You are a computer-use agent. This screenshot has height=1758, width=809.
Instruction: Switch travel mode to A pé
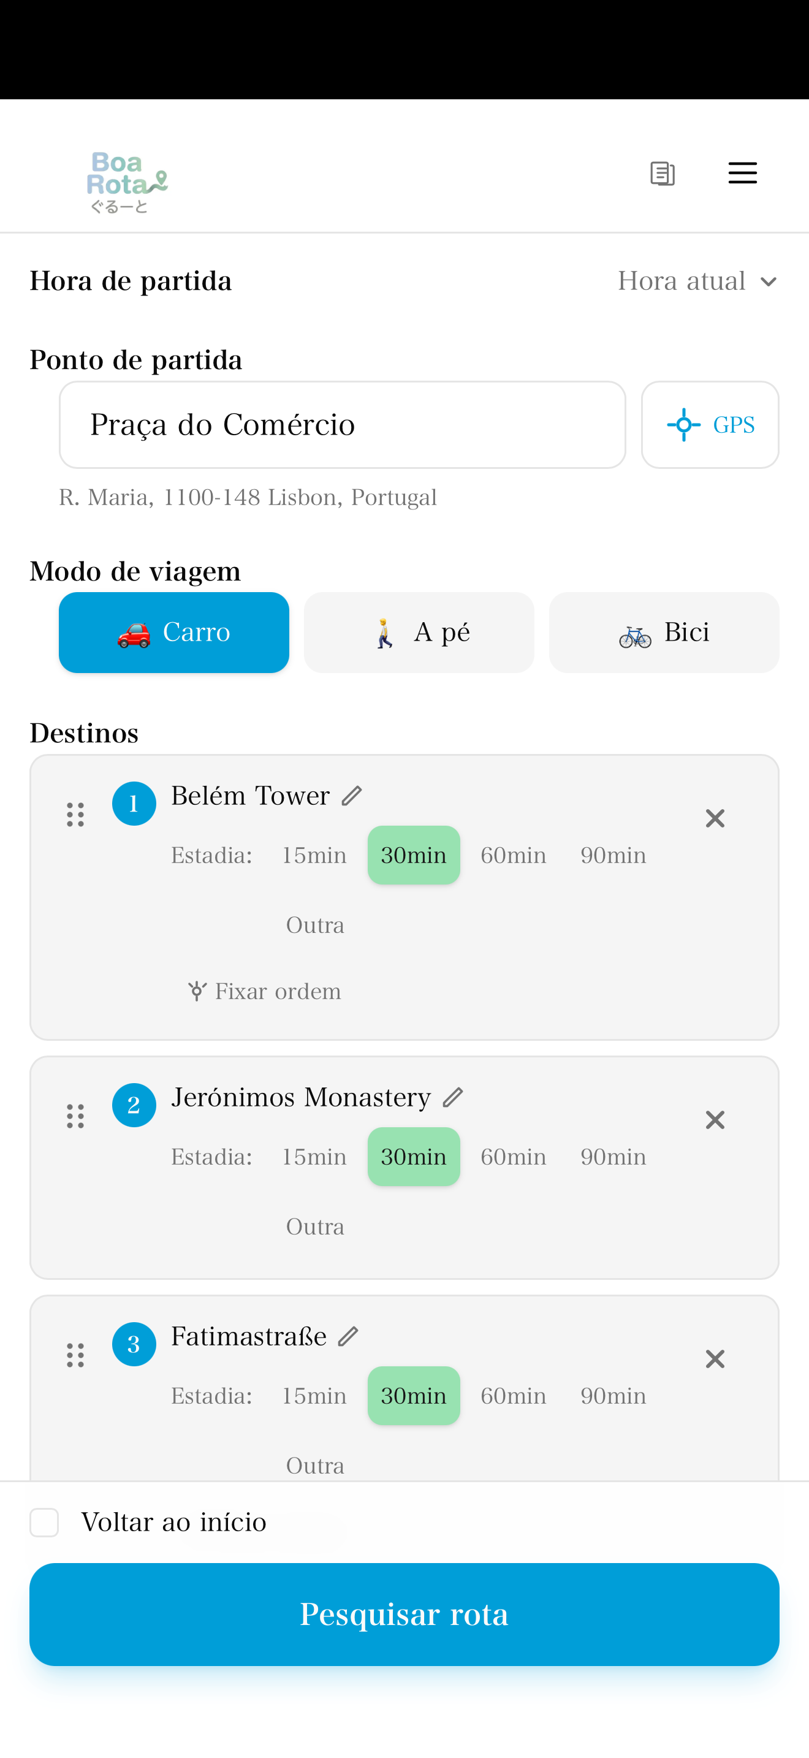(419, 633)
